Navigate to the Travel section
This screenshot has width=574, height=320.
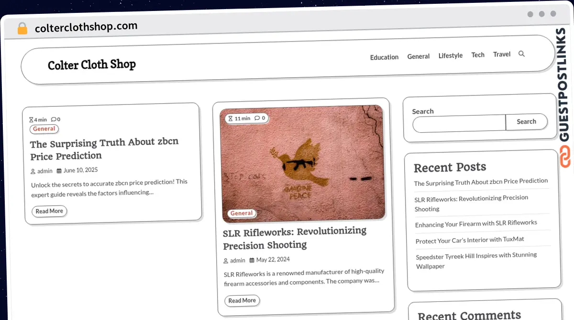pyautogui.click(x=501, y=54)
